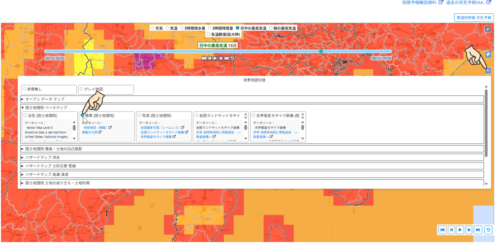498x245 pixels.
Task: Close the 背景地図切替 panel with the X icon
Action: pyautogui.click(x=487, y=70)
